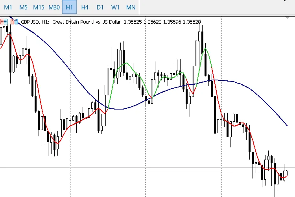Click the first price value 1.35625
The width and height of the screenshot is (295, 197).
tap(133, 22)
